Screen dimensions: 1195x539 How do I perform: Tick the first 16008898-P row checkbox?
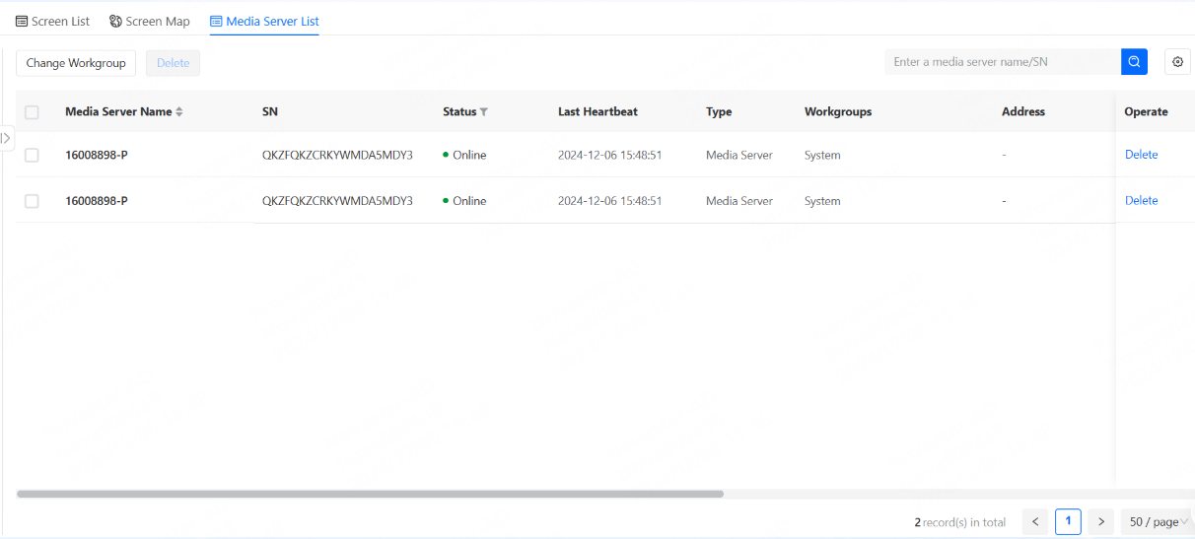(32, 155)
